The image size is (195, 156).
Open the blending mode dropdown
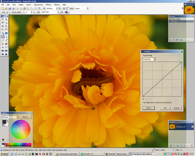click(x=69, y=12)
